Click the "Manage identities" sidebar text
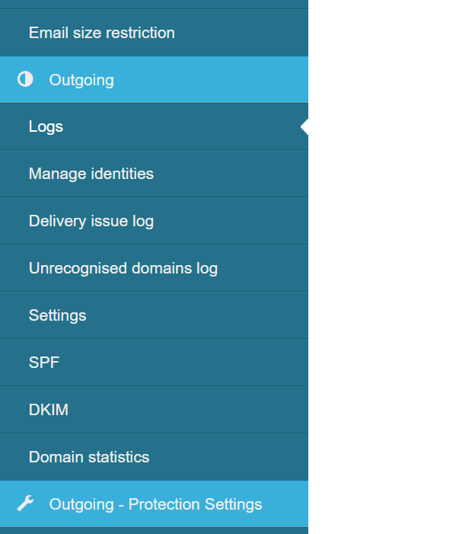The height and width of the screenshot is (534, 472). pos(91,174)
